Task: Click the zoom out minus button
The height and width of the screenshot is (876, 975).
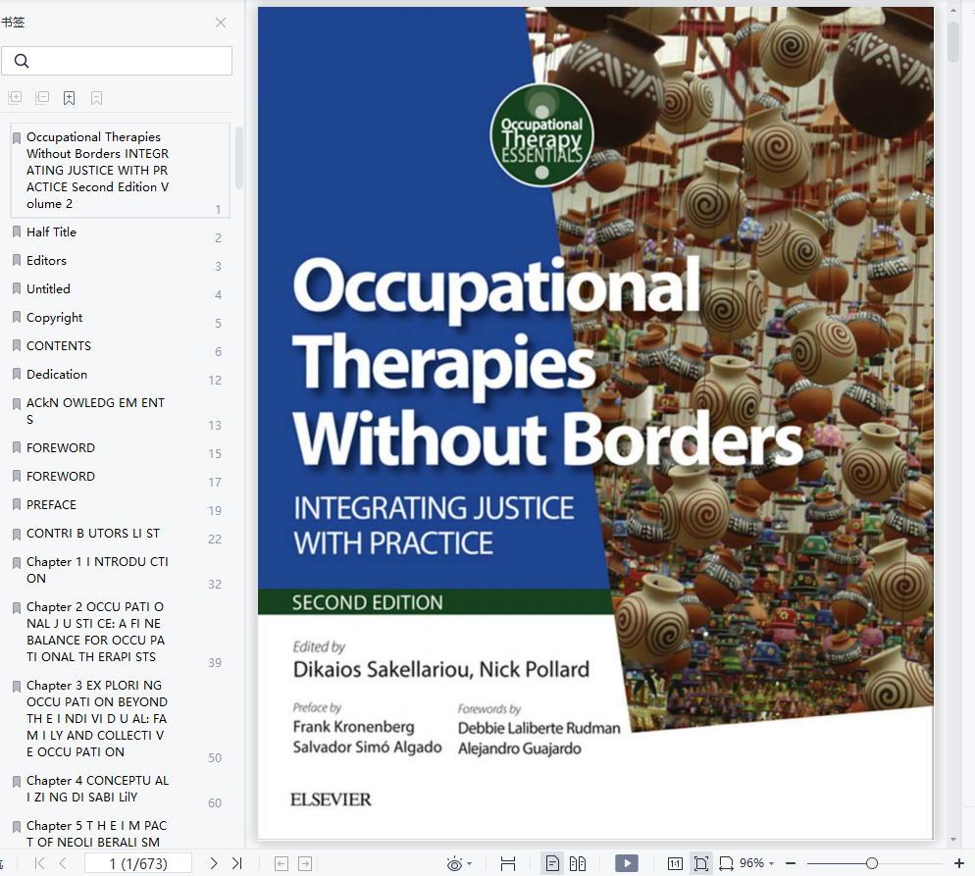Action: 791,863
